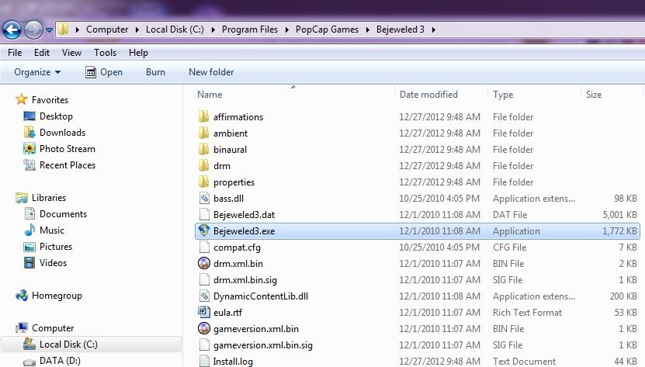The width and height of the screenshot is (645, 367).
Task: Select the ambient folder icon
Action: (x=203, y=133)
